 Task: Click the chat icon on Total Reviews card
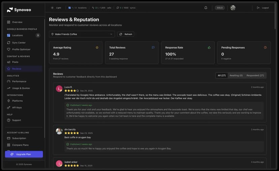(x=153, y=48)
